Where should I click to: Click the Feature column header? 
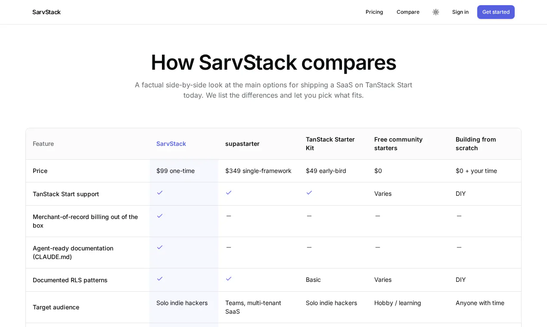pyautogui.click(x=43, y=144)
